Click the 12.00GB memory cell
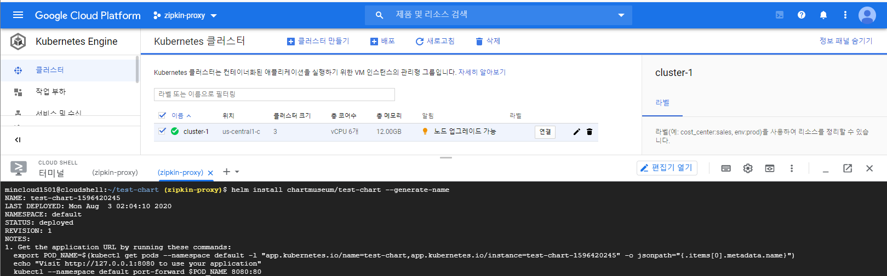This screenshot has width=887, height=276. 389,132
